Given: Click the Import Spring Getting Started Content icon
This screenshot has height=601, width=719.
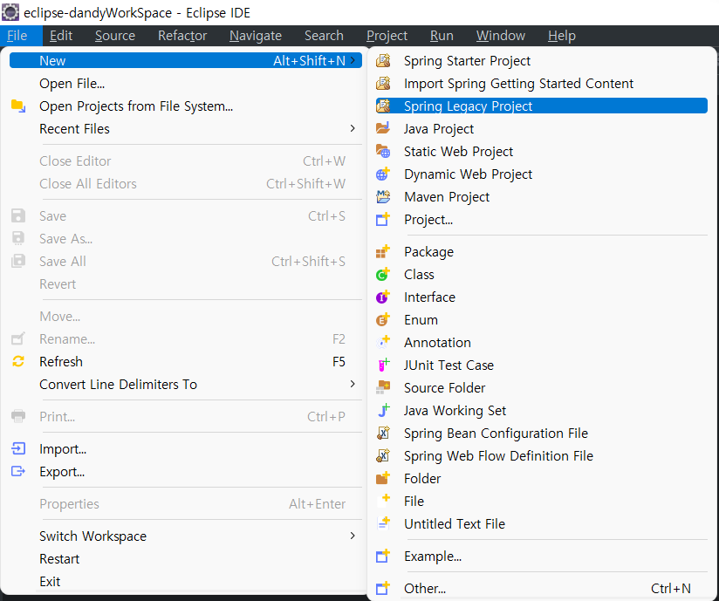Looking at the screenshot, I should pyautogui.click(x=383, y=83).
